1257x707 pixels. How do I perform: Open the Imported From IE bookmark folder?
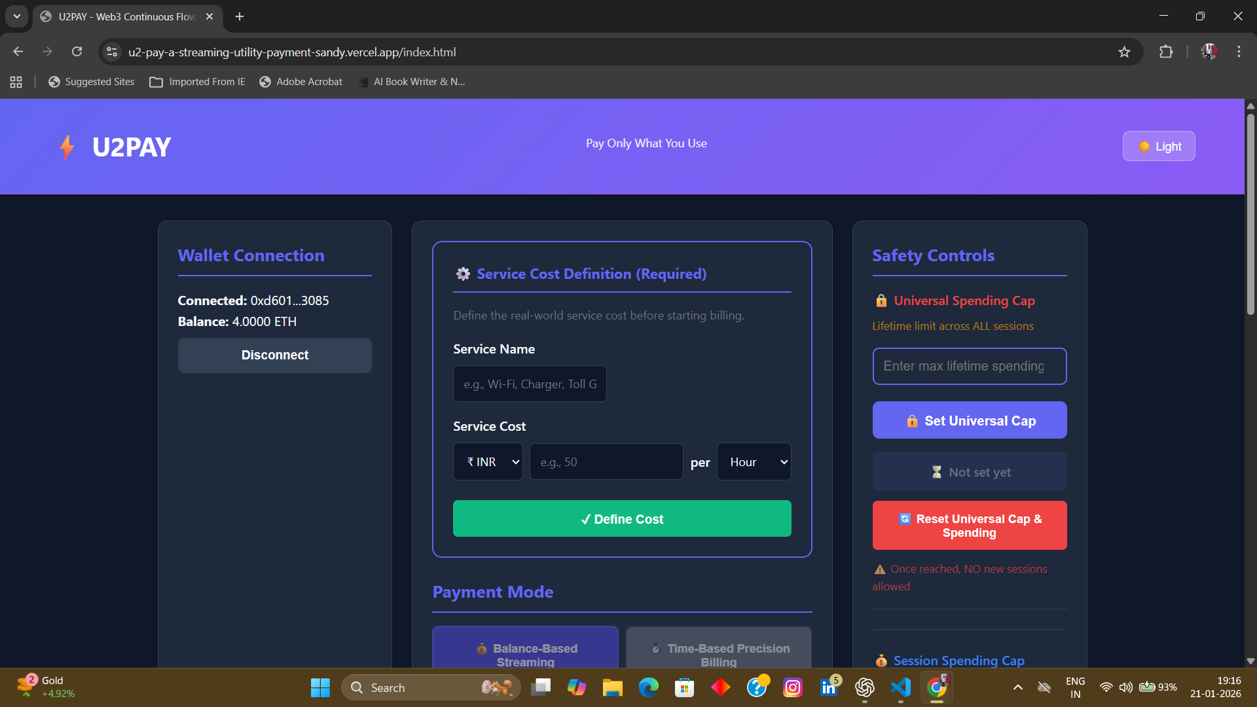(198, 82)
